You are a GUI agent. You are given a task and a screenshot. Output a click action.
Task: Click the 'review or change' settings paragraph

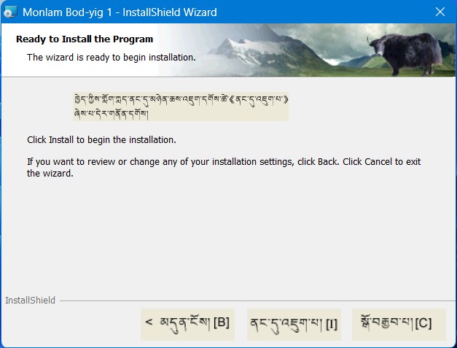pyautogui.click(x=224, y=168)
